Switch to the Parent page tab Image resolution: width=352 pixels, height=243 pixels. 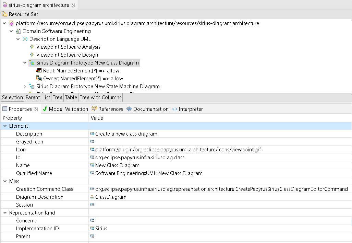[x=33, y=97]
